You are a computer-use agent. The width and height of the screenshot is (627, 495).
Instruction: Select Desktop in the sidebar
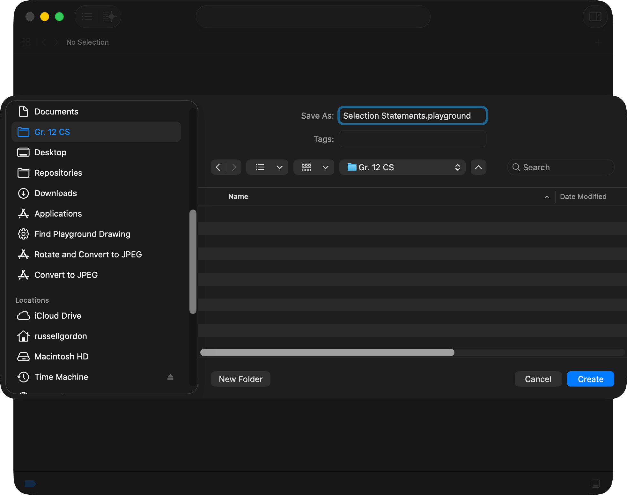click(x=50, y=152)
